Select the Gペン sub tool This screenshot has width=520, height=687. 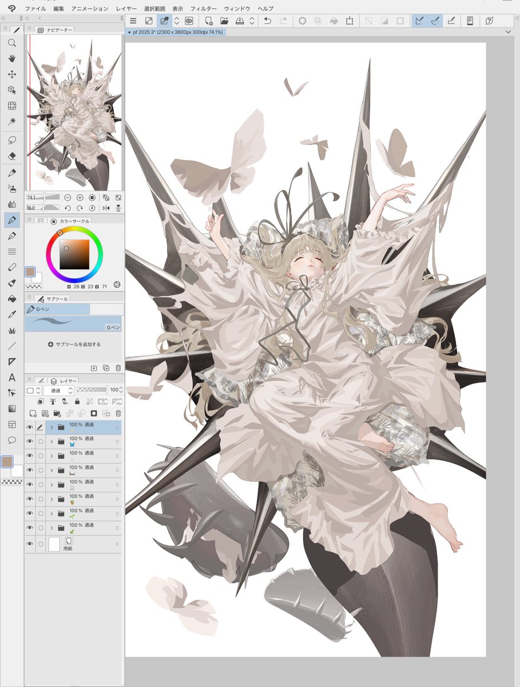pos(73,324)
